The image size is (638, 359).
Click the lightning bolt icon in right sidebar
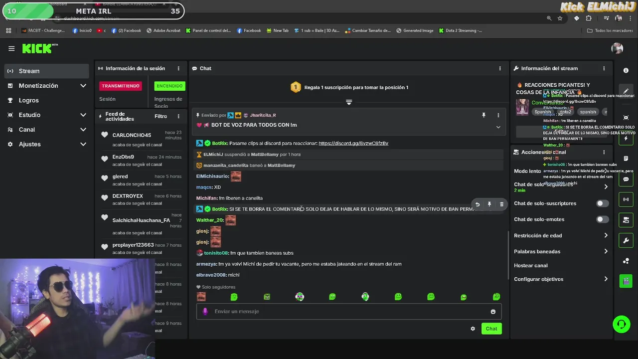626,138
